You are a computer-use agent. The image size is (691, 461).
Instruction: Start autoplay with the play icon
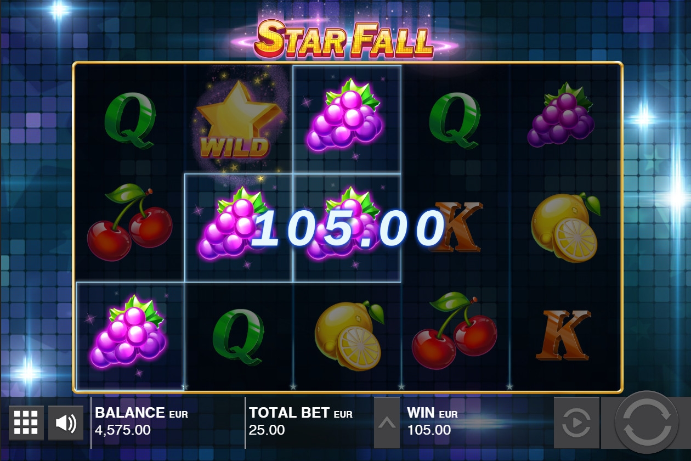[576, 423]
